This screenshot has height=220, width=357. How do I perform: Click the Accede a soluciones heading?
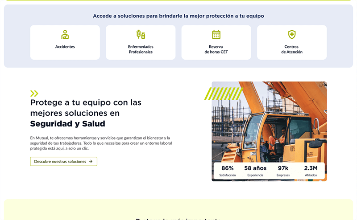[178, 16]
